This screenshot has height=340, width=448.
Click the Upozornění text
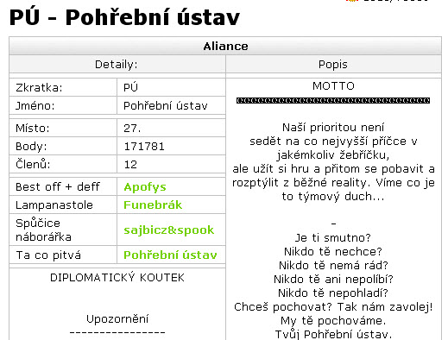point(117,318)
